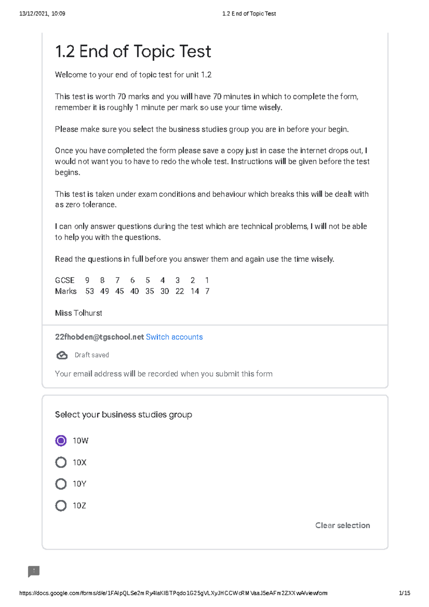Image resolution: width=429 pixels, height=607 pixels.
Task: Click the 22fhobden@tgschool.net email address
Action: (x=99, y=337)
